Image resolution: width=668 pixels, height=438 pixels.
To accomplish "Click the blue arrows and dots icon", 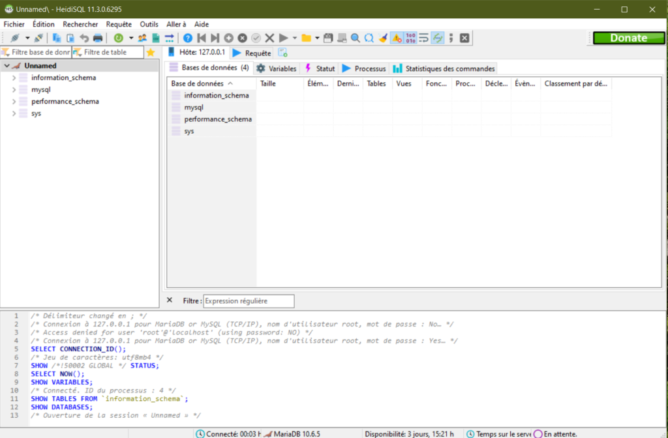I will (x=170, y=38).
